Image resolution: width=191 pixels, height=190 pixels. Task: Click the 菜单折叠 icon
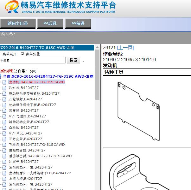pyautogui.click(x=22, y=54)
